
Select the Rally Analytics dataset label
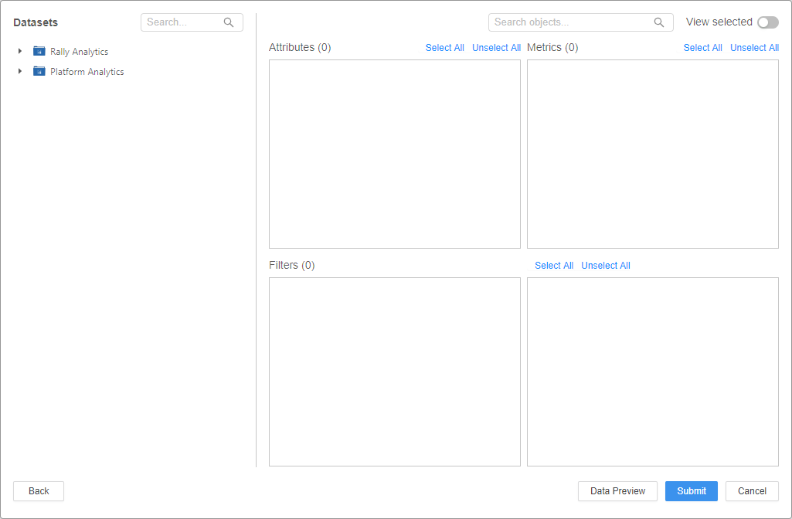point(79,52)
